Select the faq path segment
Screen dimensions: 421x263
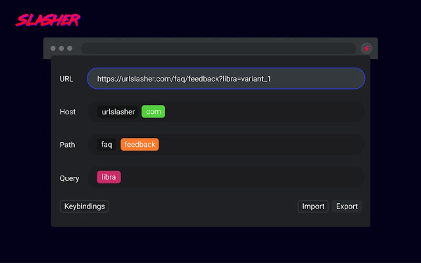106,145
